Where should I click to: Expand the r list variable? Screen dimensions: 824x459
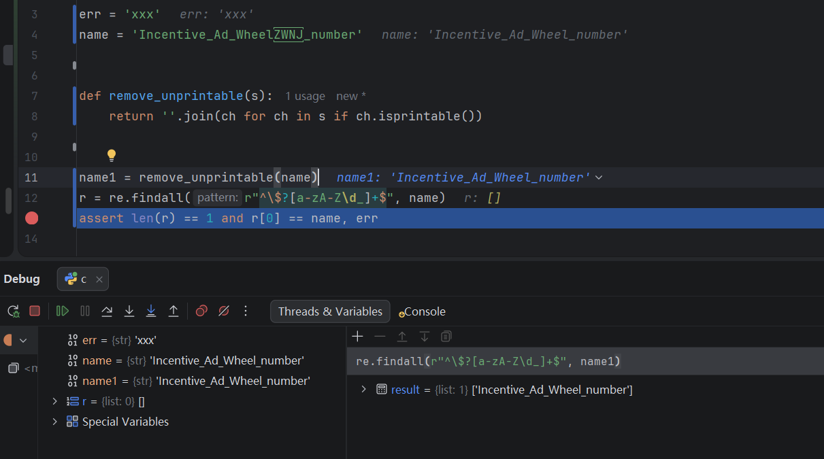point(55,401)
